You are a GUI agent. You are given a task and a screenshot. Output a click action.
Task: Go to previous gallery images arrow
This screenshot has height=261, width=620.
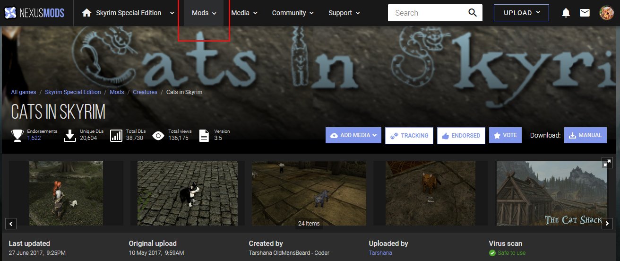(11, 224)
